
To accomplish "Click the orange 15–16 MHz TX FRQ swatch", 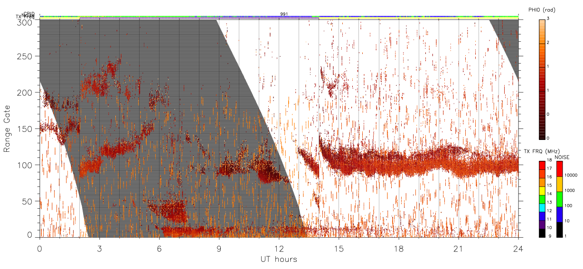I will coord(542,182).
